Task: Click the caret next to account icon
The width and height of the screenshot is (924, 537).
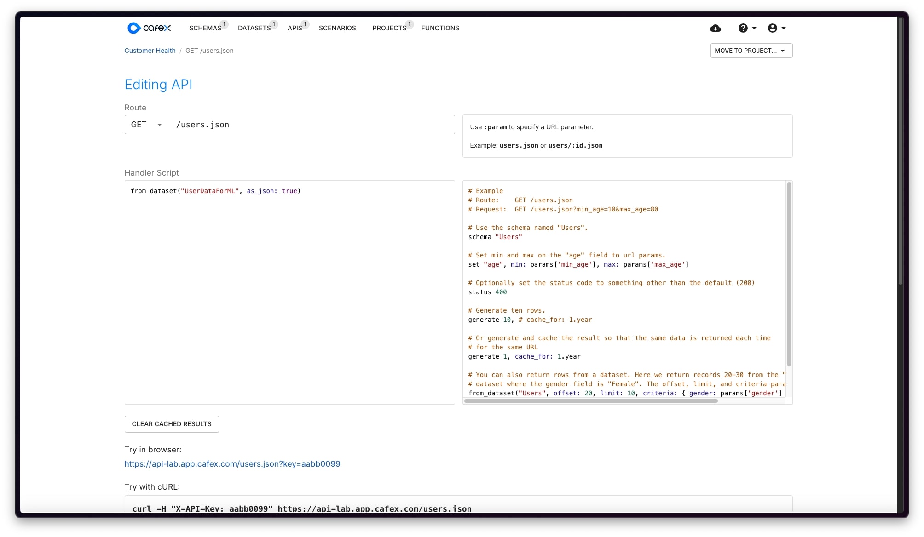Action: point(784,28)
